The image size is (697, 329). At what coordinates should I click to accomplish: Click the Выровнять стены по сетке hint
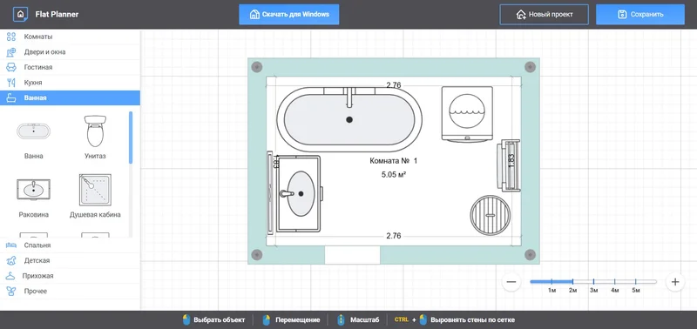[473, 320]
